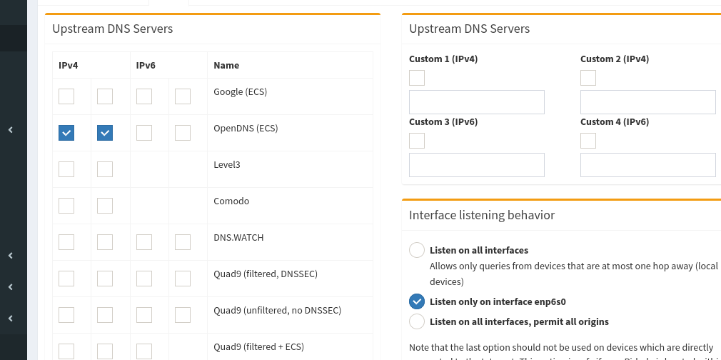Select 'Listen on all interfaces' radio option
The image size is (721, 360).
point(417,250)
